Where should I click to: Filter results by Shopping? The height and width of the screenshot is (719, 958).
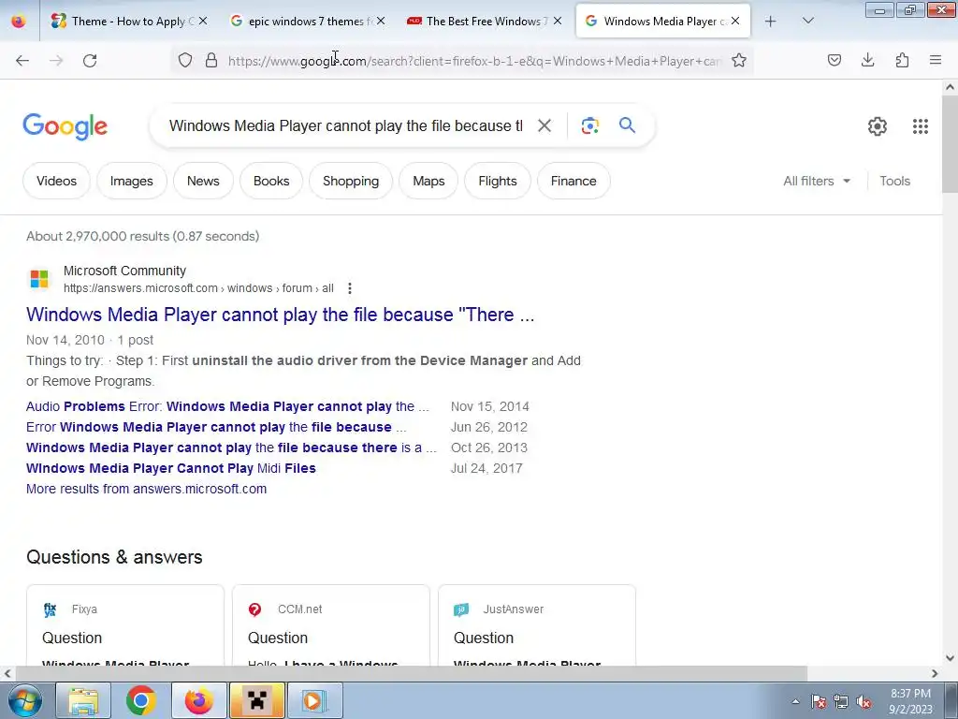(351, 181)
